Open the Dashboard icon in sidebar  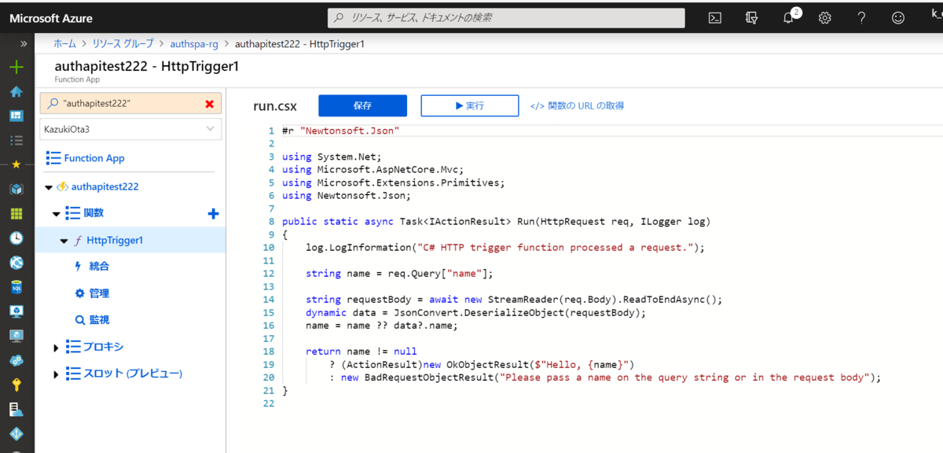coord(16,116)
